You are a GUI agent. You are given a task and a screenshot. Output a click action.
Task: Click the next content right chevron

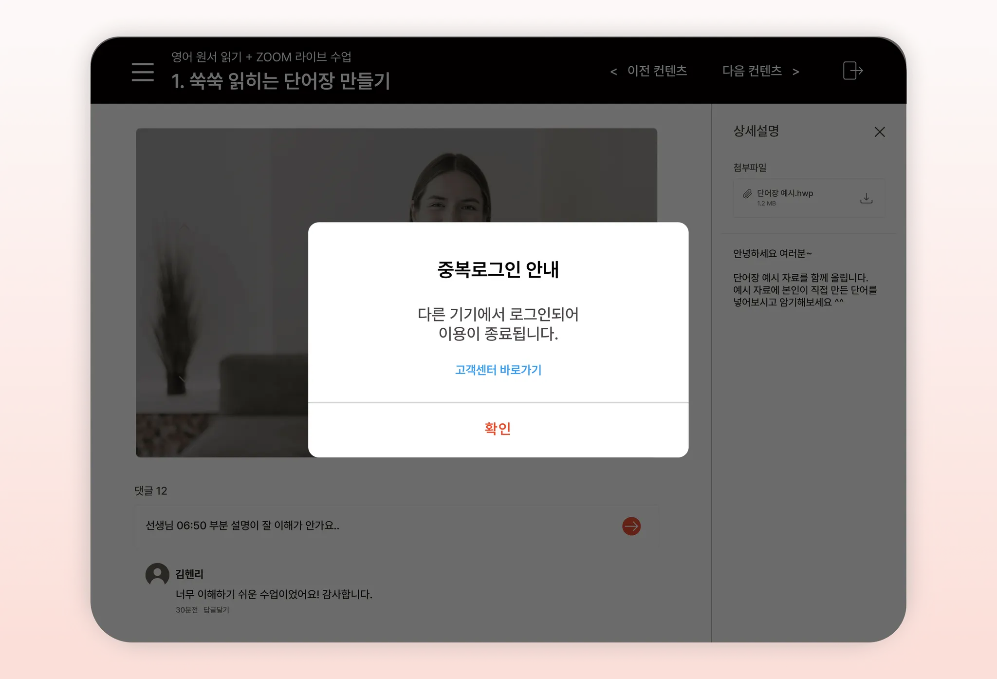[795, 72]
